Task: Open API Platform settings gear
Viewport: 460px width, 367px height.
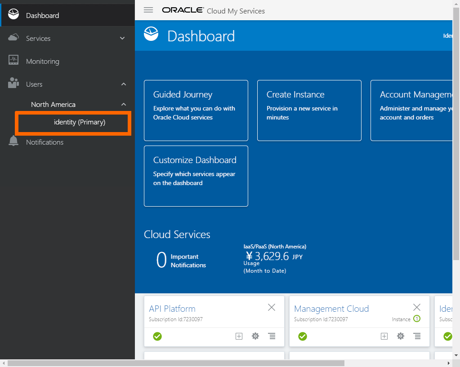Action: click(255, 336)
